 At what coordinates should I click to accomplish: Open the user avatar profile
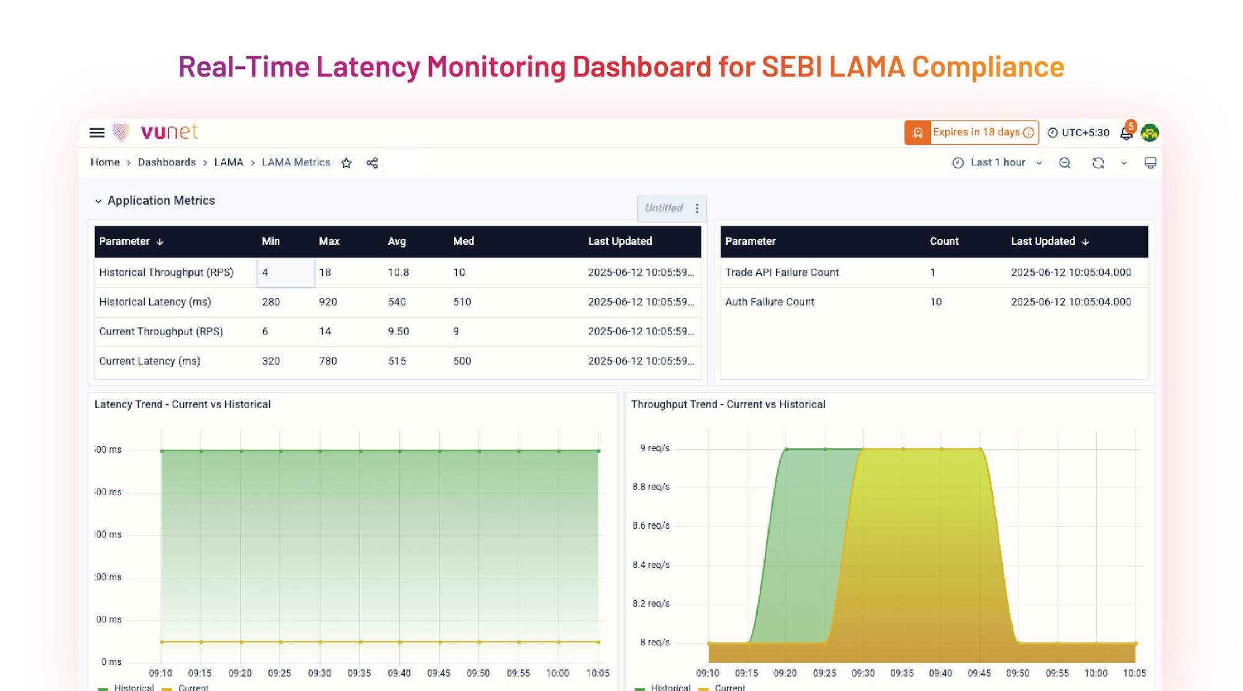(x=1150, y=132)
